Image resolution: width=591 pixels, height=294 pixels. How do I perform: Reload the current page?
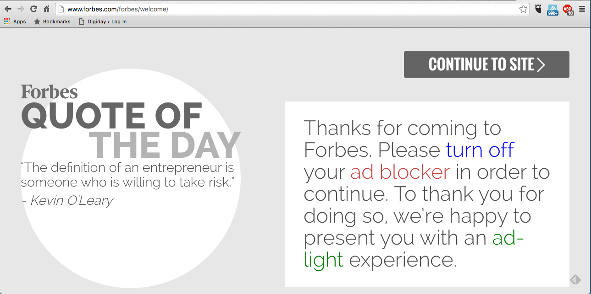[x=33, y=9]
